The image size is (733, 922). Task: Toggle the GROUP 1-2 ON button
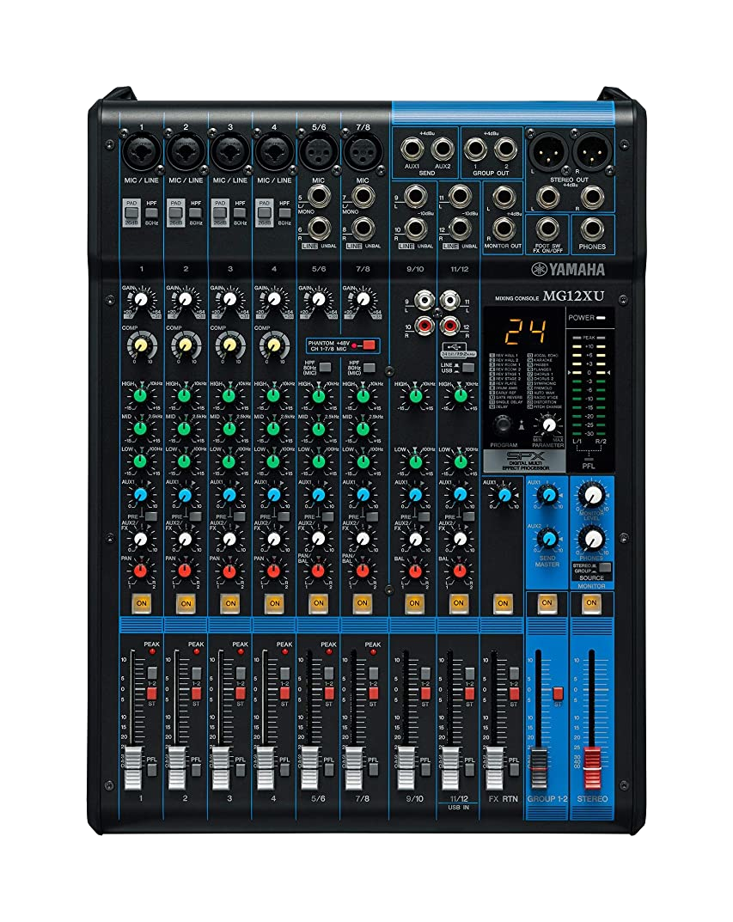[x=547, y=602]
